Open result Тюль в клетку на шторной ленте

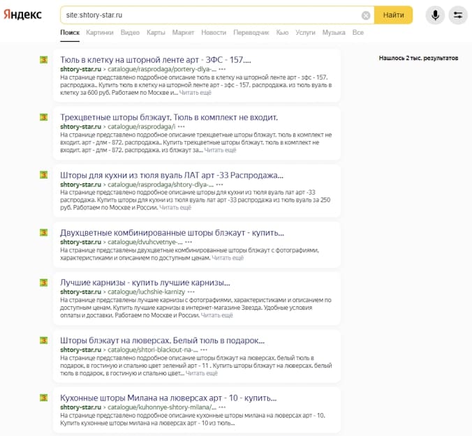pyautogui.click(x=156, y=60)
